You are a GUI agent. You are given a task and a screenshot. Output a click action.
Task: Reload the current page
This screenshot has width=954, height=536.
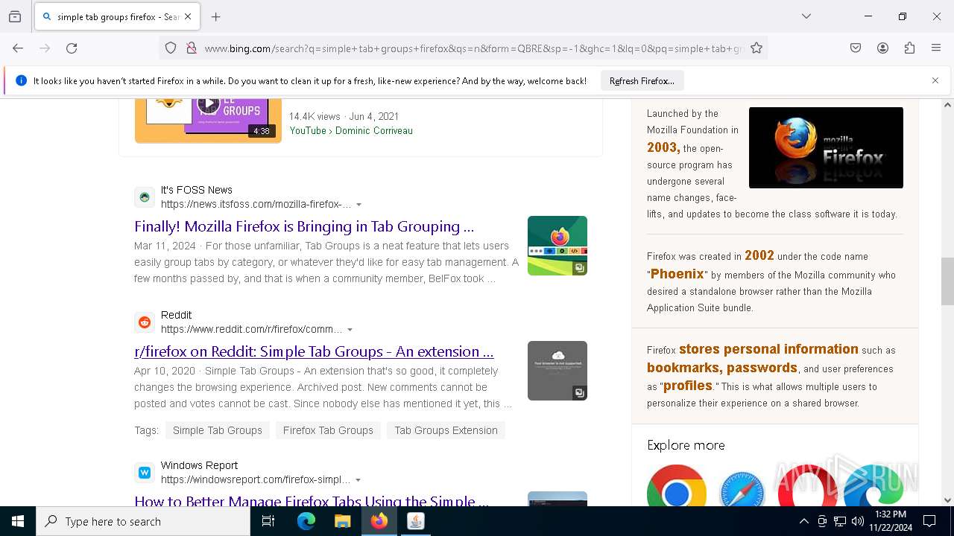point(72,48)
